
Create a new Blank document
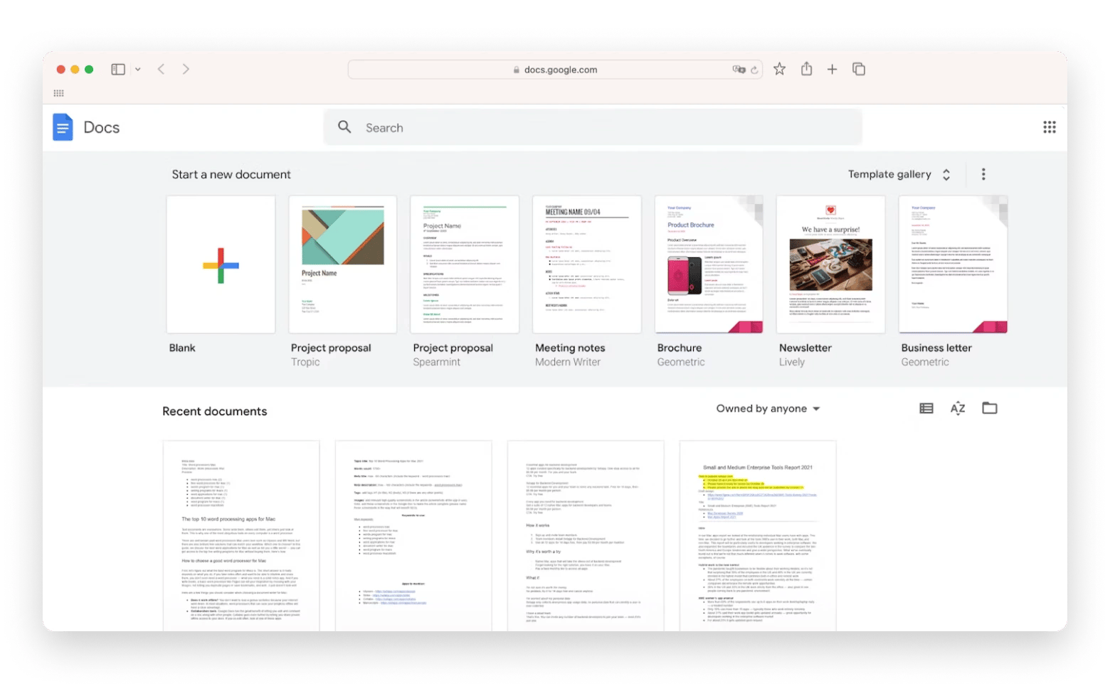(x=221, y=264)
